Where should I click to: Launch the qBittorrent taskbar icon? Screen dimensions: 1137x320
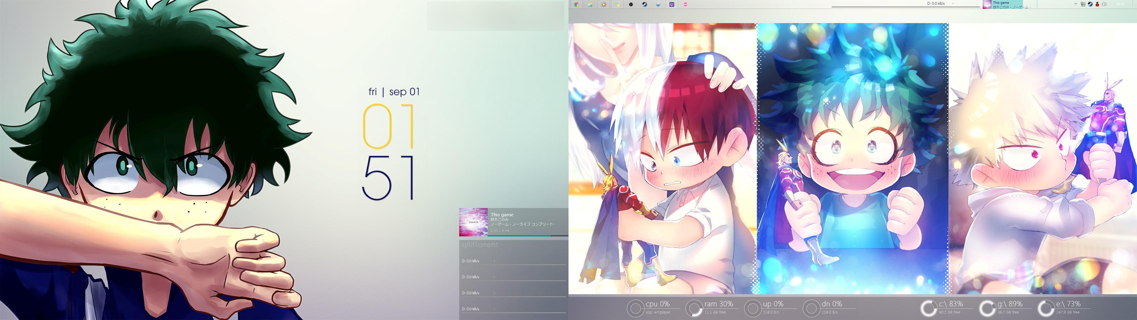point(658,4)
